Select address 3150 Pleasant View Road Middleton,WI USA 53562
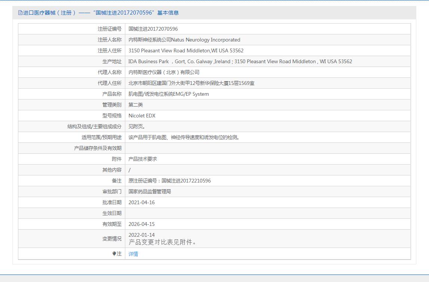Image resolution: width=429 pixels, height=282 pixels. [186, 50]
